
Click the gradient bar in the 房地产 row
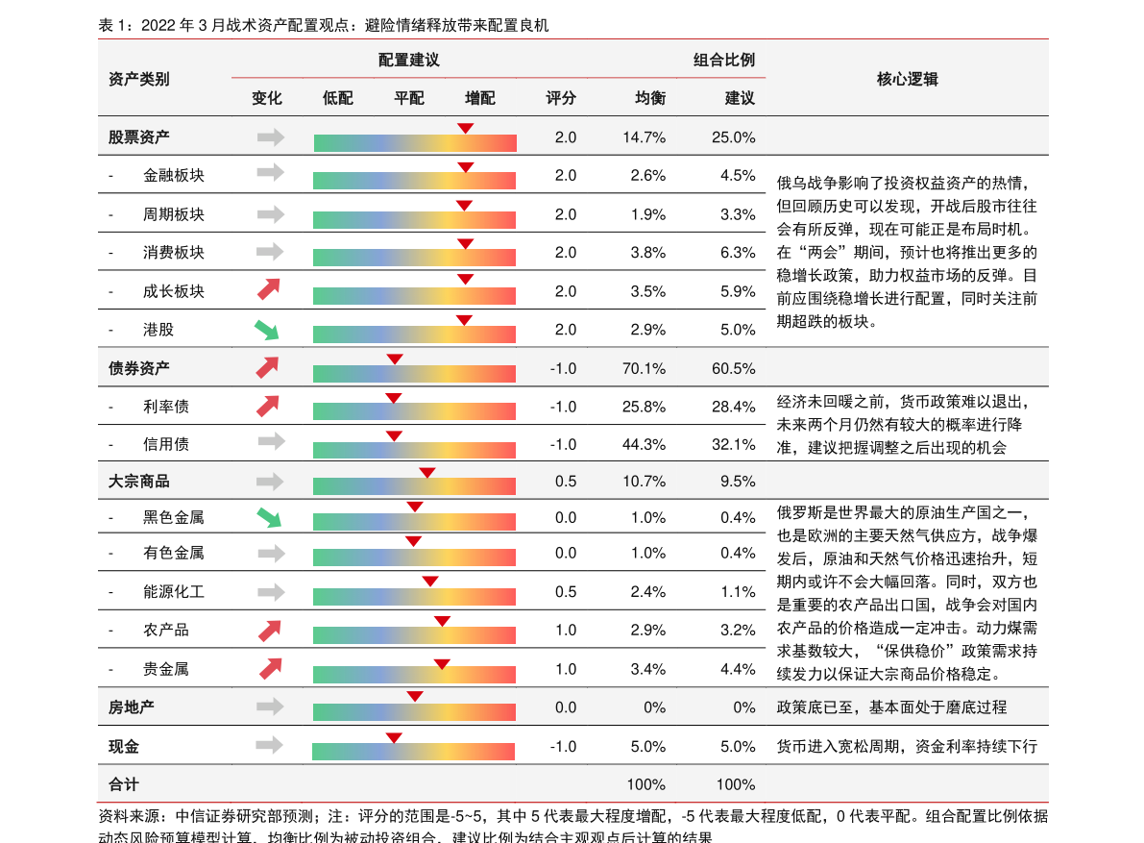[413, 713]
